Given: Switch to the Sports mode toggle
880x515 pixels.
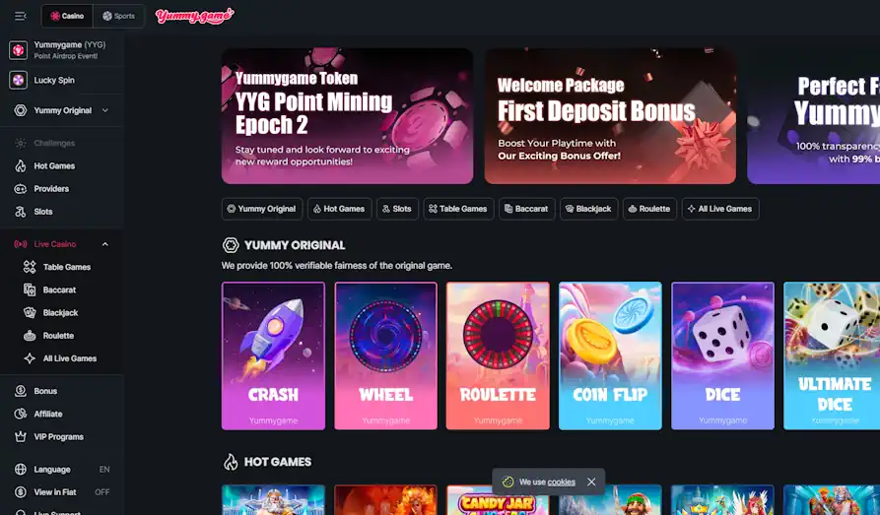Looking at the screenshot, I should [118, 17].
